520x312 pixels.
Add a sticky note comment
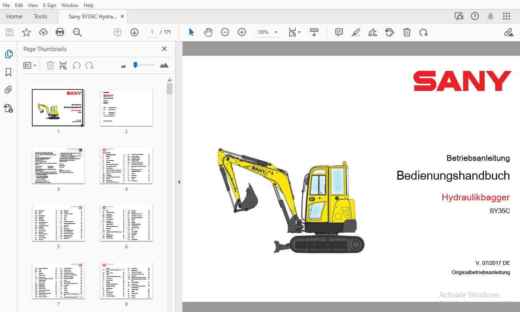click(x=339, y=32)
